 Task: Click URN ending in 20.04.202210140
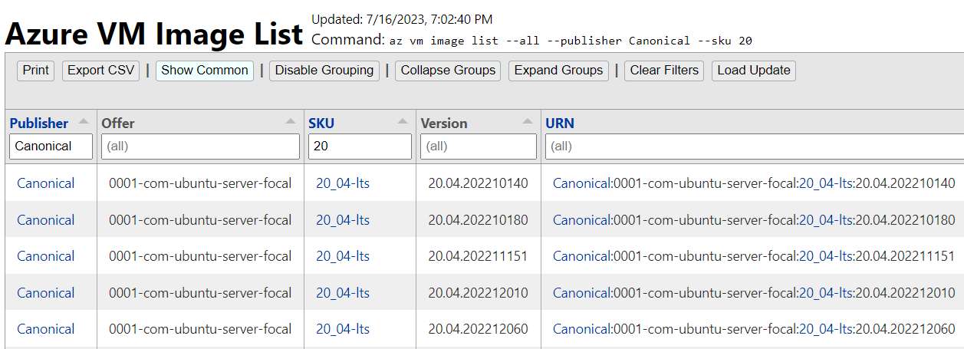[755, 183]
